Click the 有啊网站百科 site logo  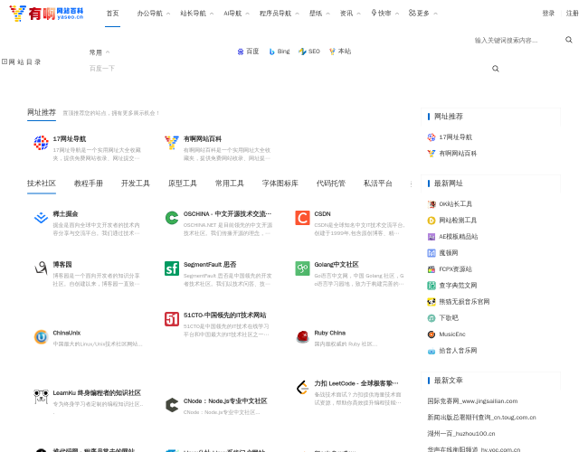coord(46,14)
